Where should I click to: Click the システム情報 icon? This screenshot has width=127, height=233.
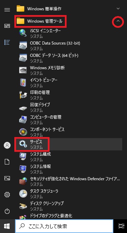point(23,169)
